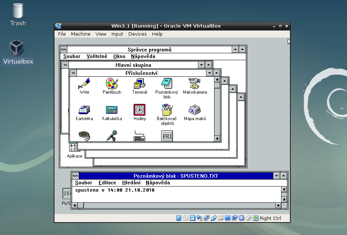Select the Poznámkový blok notepad icon
This screenshot has height=235, width=347.
tap(167, 83)
